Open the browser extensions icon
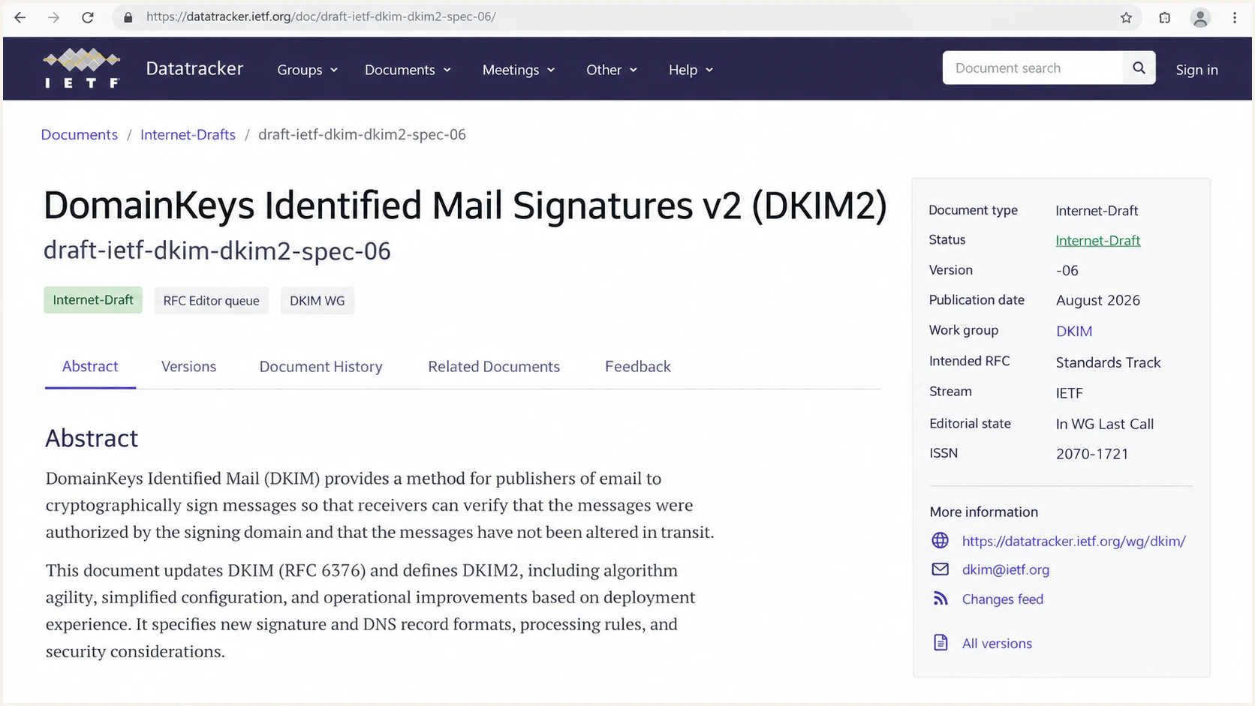 pyautogui.click(x=1164, y=17)
